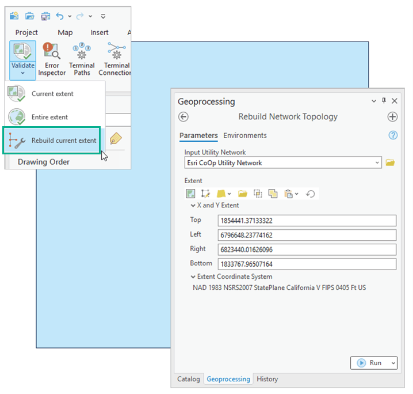Open the Error Inspector

(52, 59)
